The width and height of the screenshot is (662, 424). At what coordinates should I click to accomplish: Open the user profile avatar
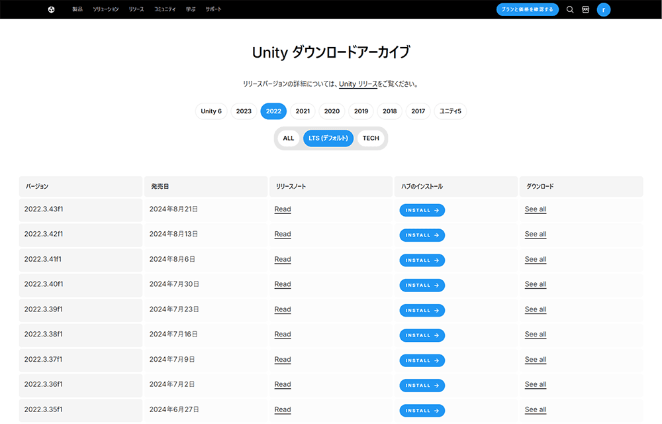(604, 10)
